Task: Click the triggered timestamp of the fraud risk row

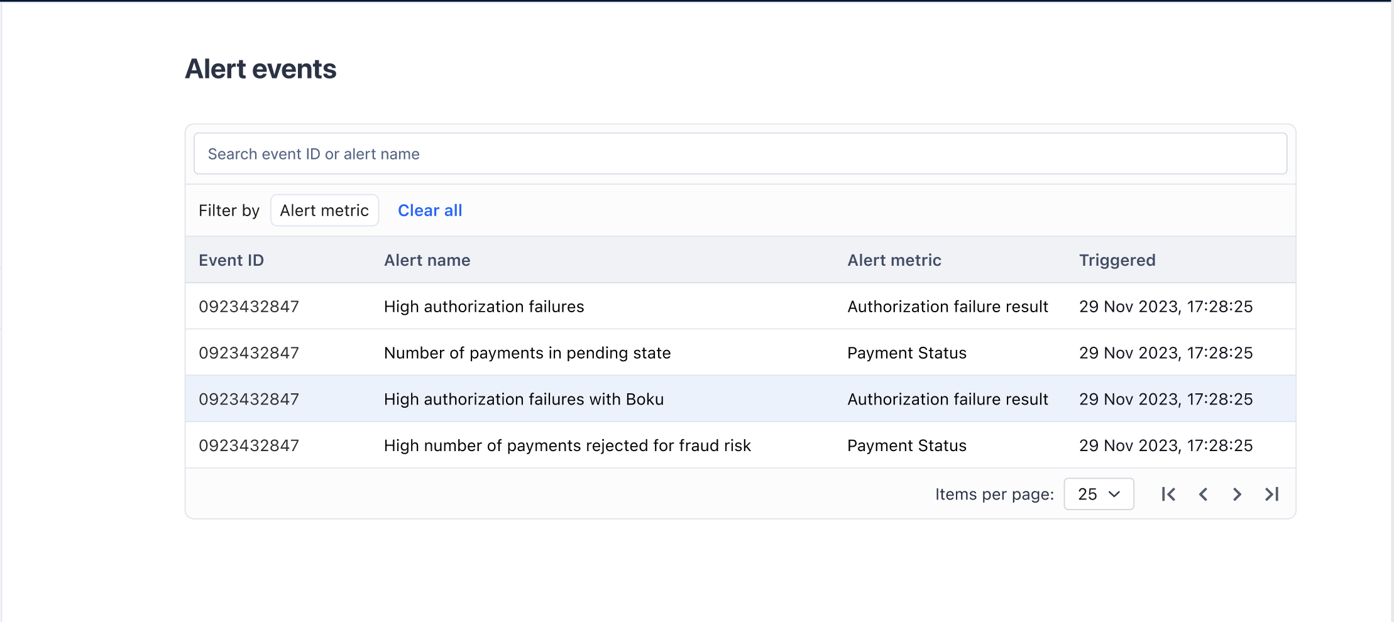Action: 1166,445
